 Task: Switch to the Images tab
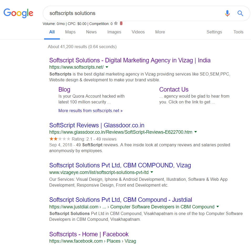click(114, 32)
